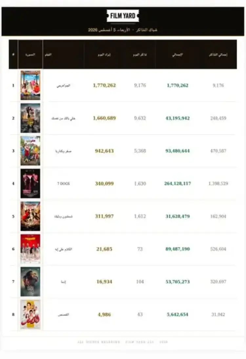Select the total tickets value 1,398,529
This screenshot has width=246, height=359.
[218, 183]
